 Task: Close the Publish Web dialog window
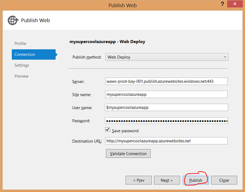(x=235, y=4)
